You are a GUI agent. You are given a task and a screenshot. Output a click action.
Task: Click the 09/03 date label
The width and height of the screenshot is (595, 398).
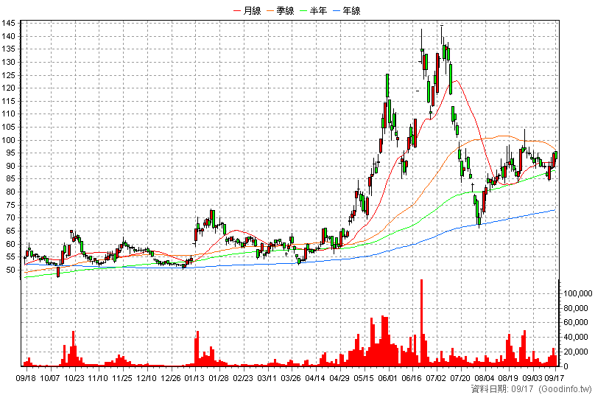coord(532,378)
